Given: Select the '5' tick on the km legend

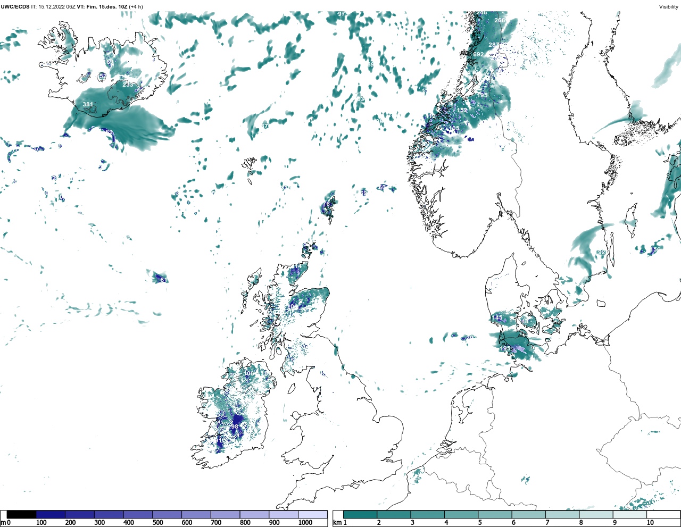Looking at the screenshot, I should pyautogui.click(x=480, y=523).
